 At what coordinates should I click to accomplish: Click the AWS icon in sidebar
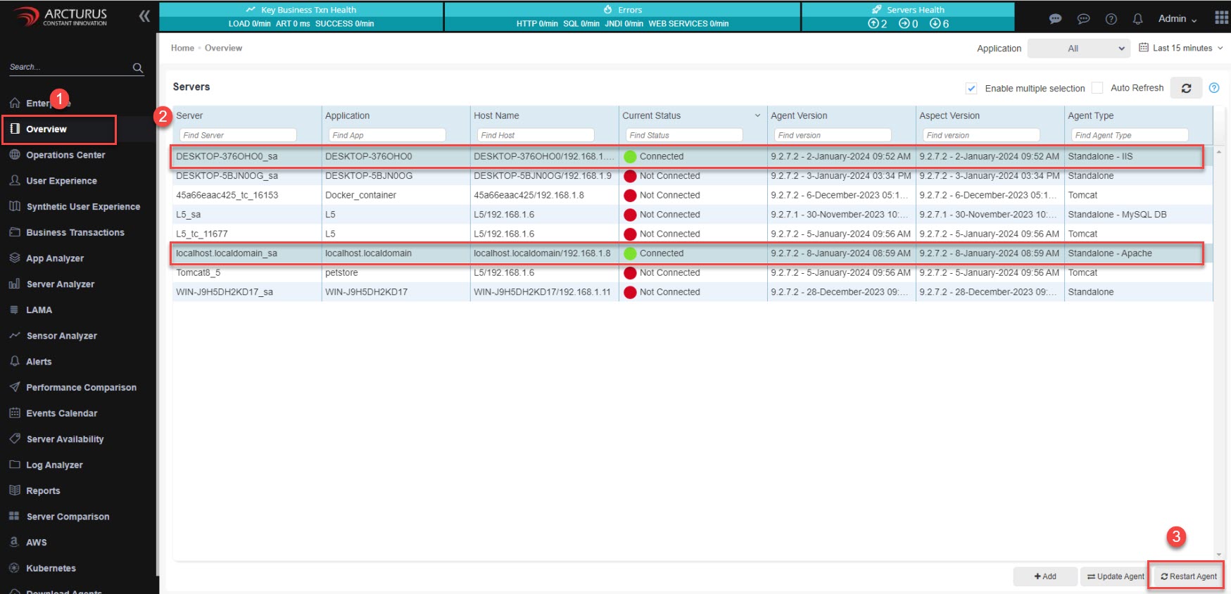point(15,542)
